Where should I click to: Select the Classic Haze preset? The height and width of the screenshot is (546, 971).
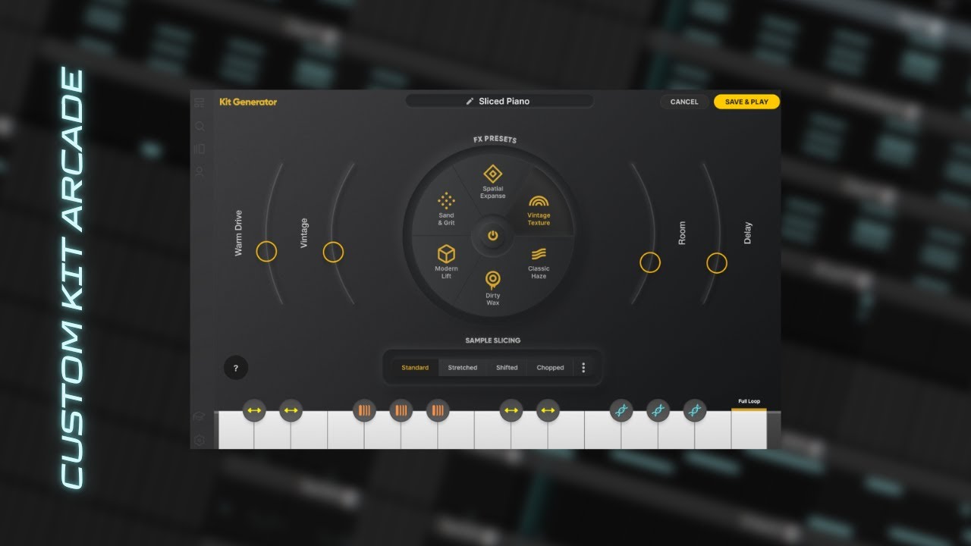(x=539, y=263)
